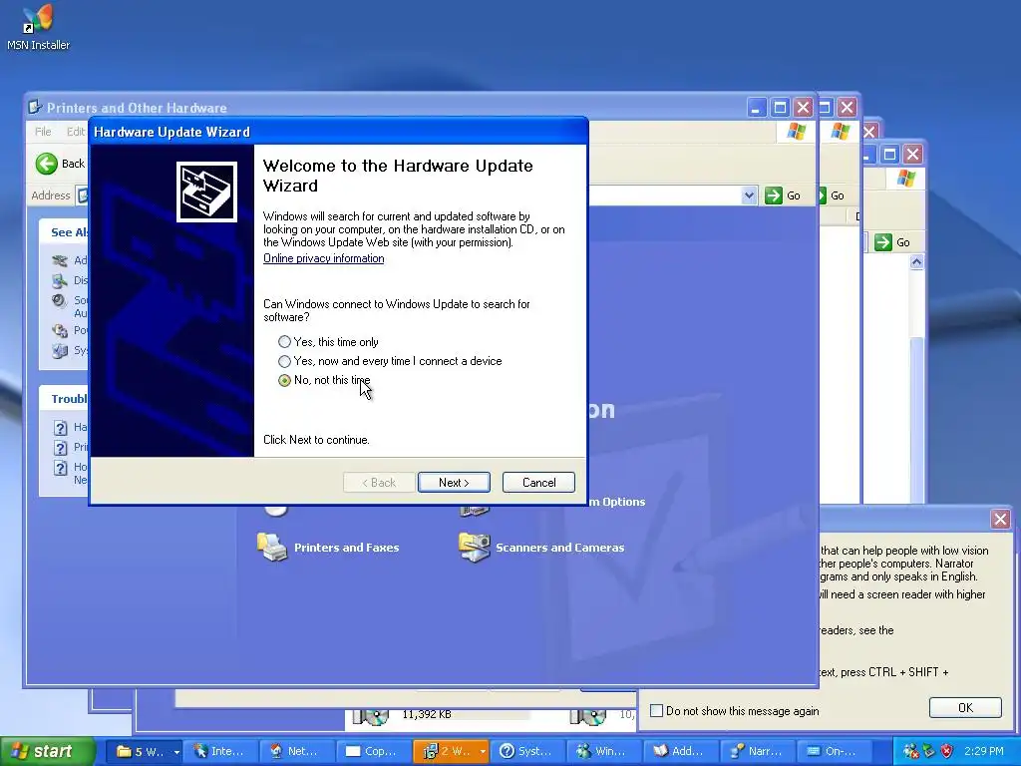The height and width of the screenshot is (766, 1021).
Task: Switch to the On-Screen Keyboard taskbar button
Action: click(834, 752)
